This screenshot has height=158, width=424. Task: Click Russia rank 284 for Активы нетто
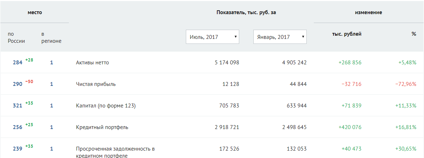tap(18, 63)
